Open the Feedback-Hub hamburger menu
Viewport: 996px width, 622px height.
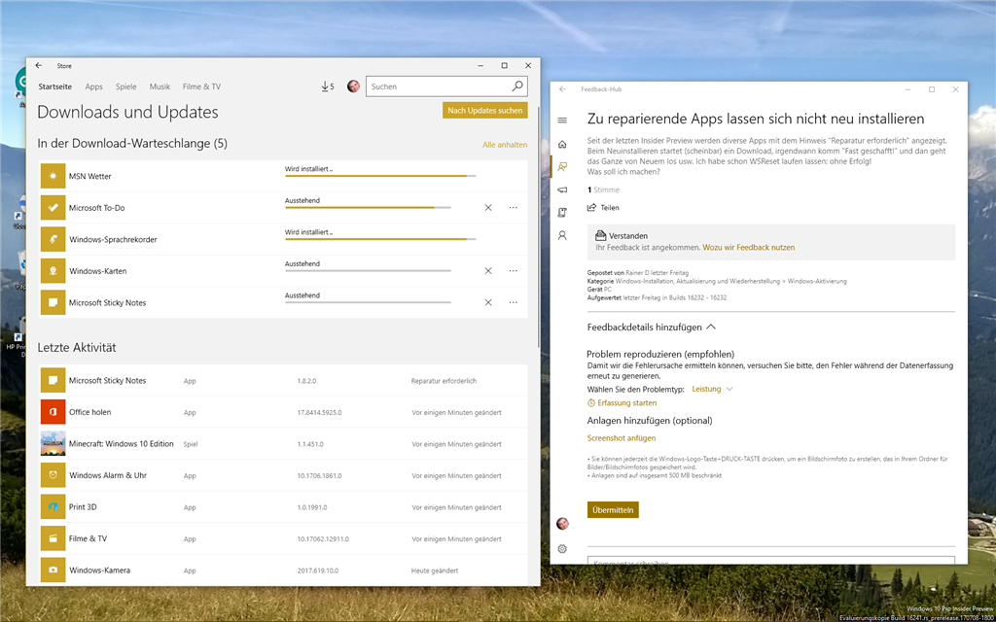point(562,120)
